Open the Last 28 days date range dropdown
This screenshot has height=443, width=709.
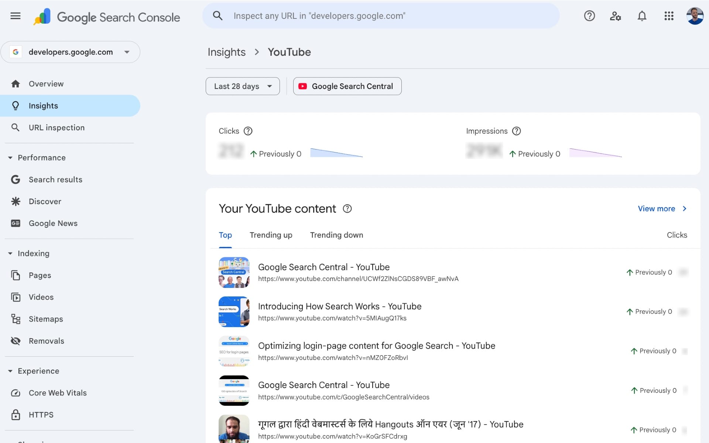[x=242, y=86]
